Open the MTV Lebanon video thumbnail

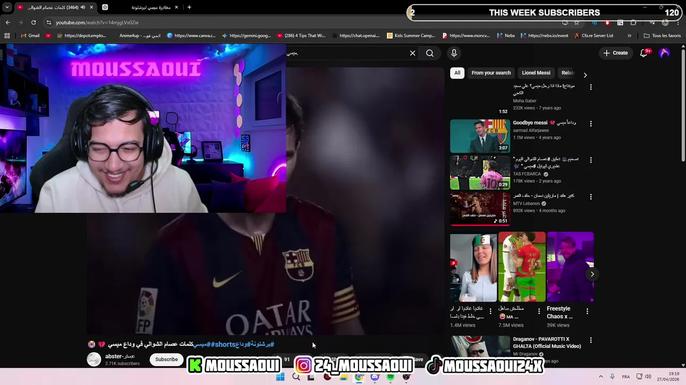point(480,209)
